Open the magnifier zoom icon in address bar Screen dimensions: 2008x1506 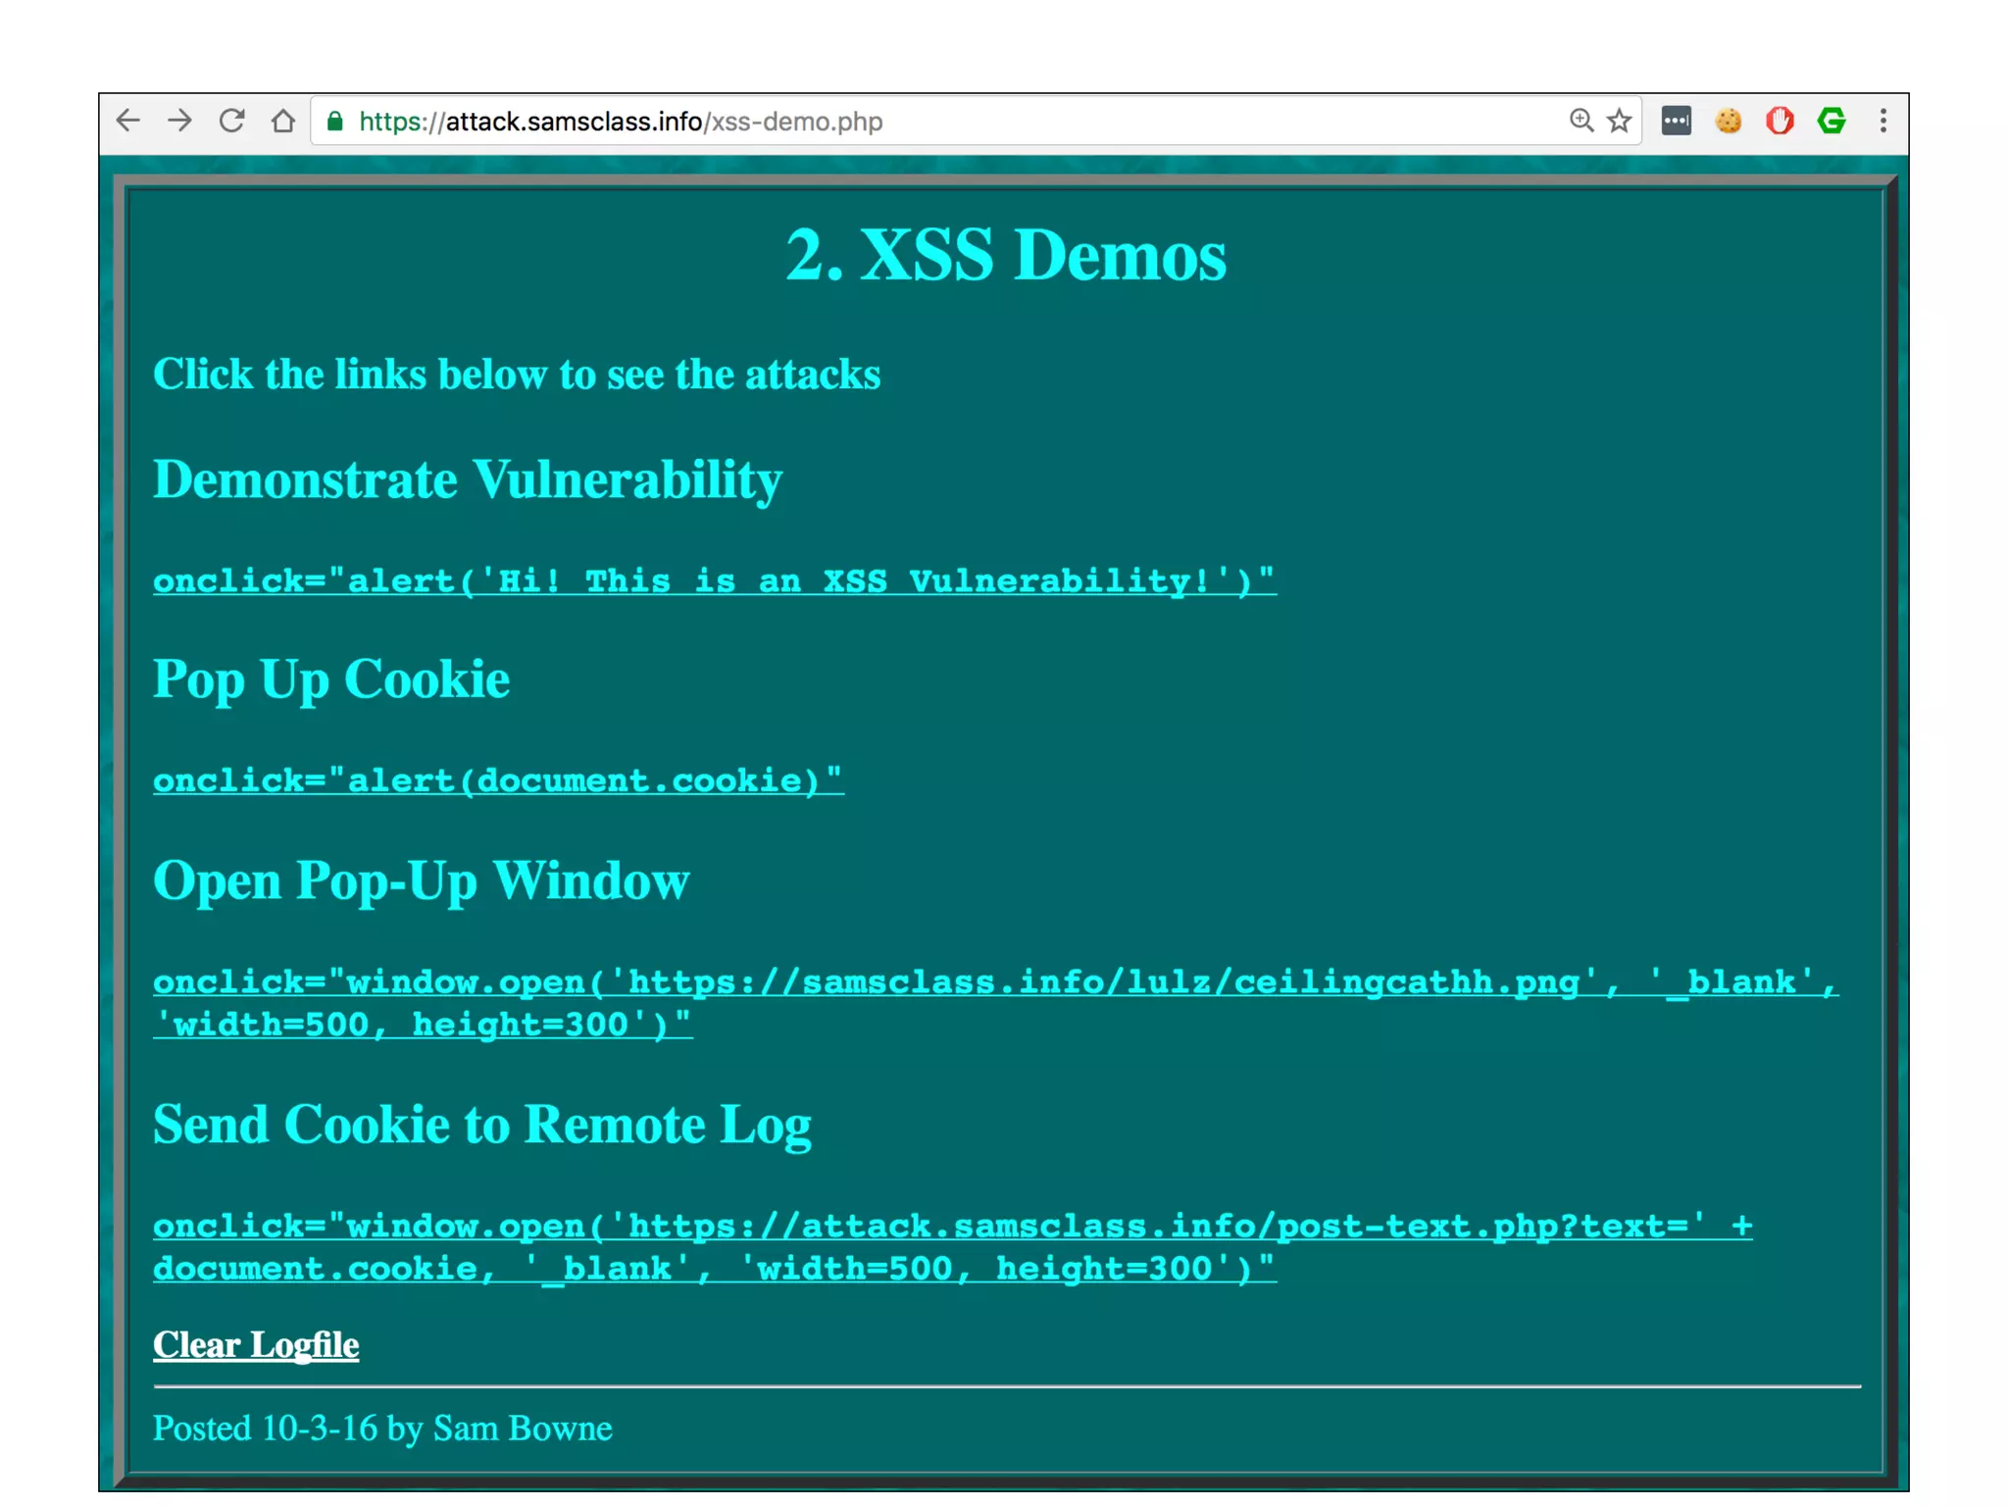[1581, 121]
